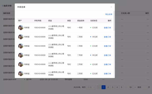Select page 2 in the pagination

(x=108, y=87)
